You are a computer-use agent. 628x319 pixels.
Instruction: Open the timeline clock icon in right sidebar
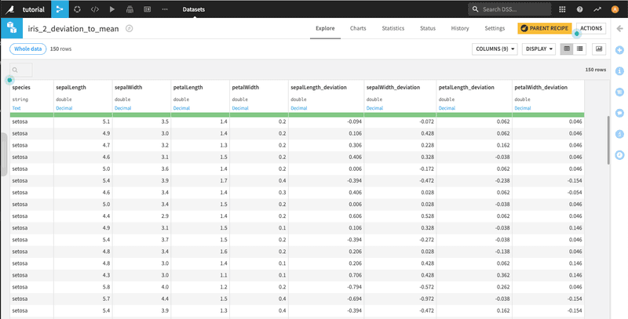click(x=619, y=154)
